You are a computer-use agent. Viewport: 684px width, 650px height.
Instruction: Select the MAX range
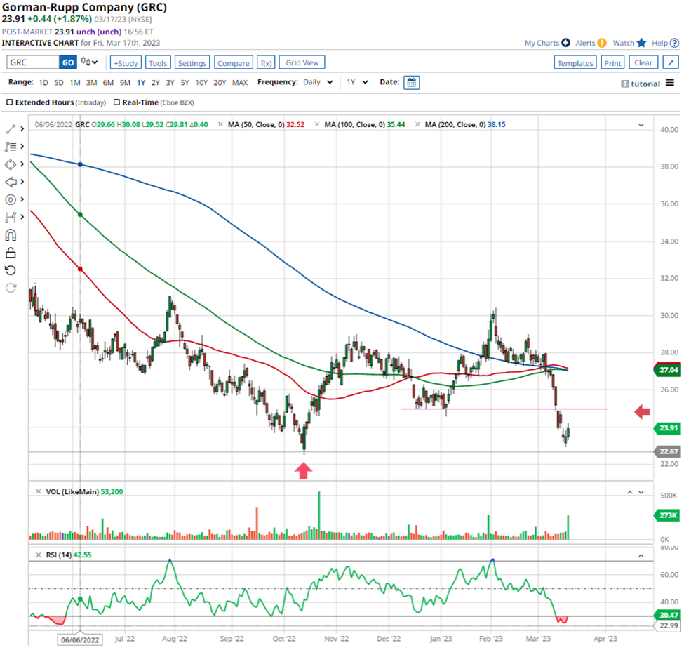tap(240, 83)
